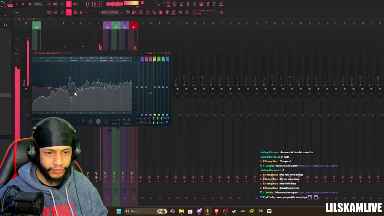Open Windows Start menu
384x216 pixels.
pos(119,211)
